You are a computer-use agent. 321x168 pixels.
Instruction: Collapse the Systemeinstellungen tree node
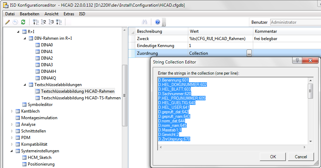[x=12, y=151]
